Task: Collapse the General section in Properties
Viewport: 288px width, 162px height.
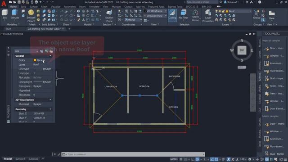Action: 50,56
